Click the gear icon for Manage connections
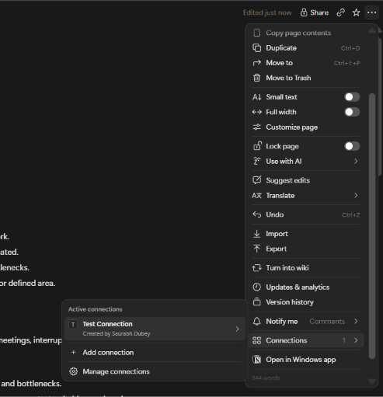383x397 pixels. [x=73, y=371]
